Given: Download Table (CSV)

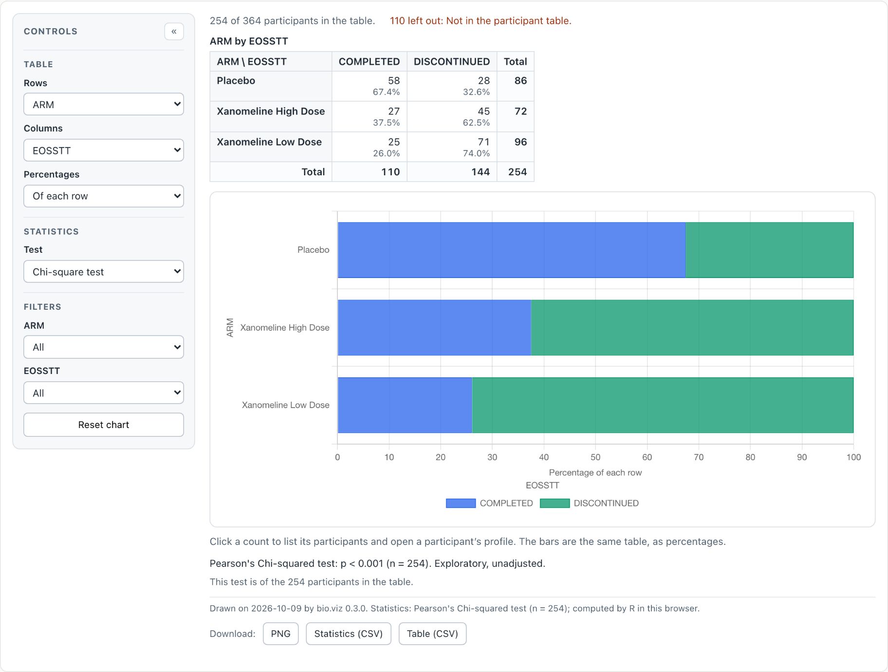Looking at the screenshot, I should click(432, 634).
